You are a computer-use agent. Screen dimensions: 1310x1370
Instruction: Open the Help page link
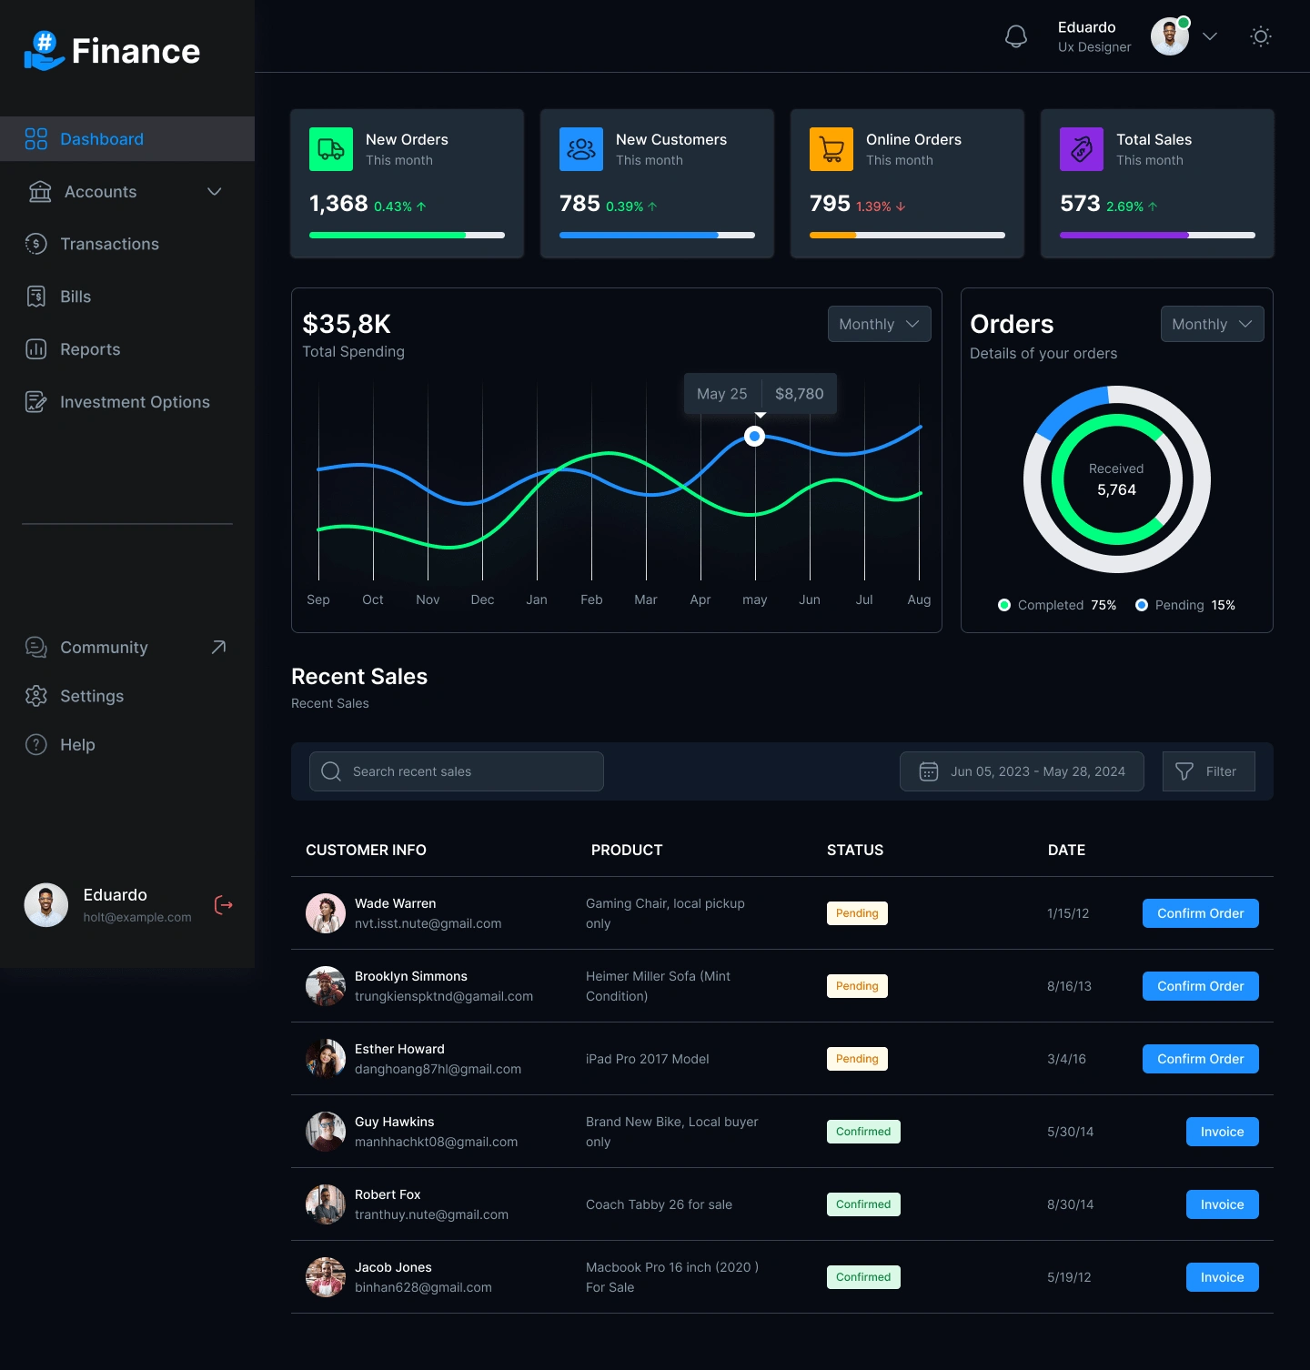click(x=77, y=745)
